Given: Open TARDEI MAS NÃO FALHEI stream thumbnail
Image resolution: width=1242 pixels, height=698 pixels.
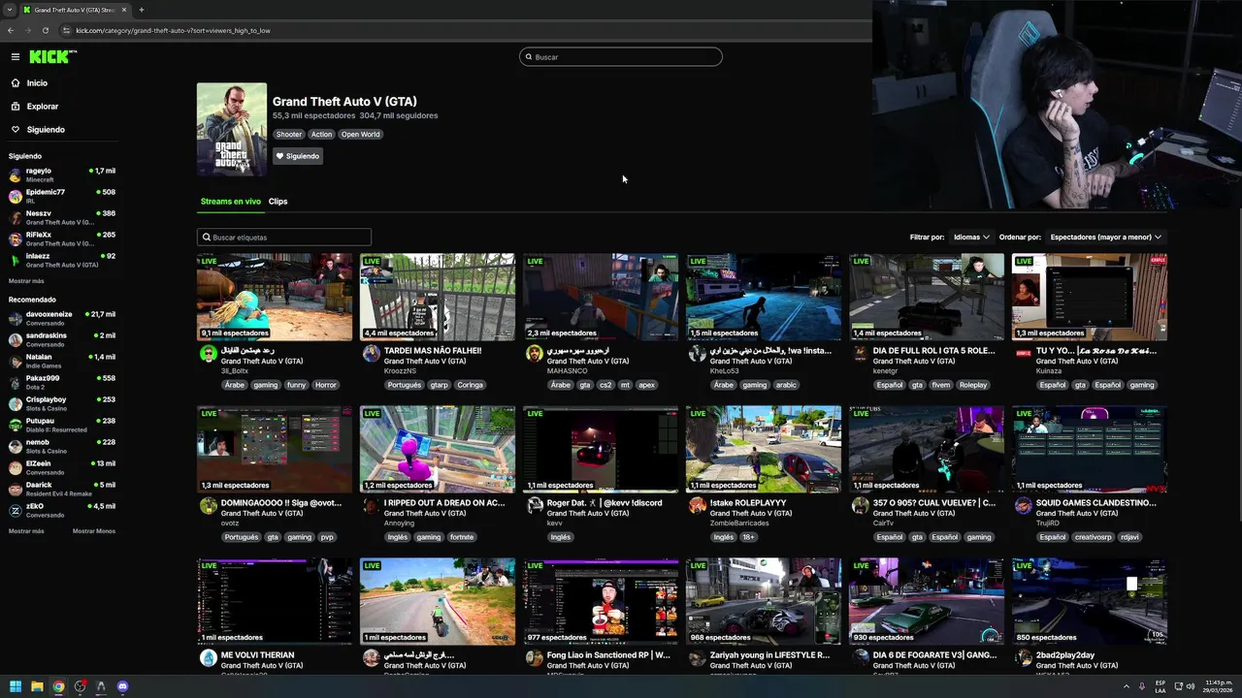Looking at the screenshot, I should point(438,298).
